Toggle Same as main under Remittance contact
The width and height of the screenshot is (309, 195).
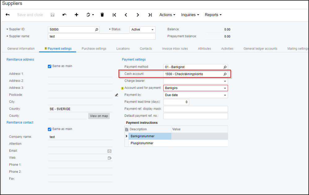pos(50,129)
